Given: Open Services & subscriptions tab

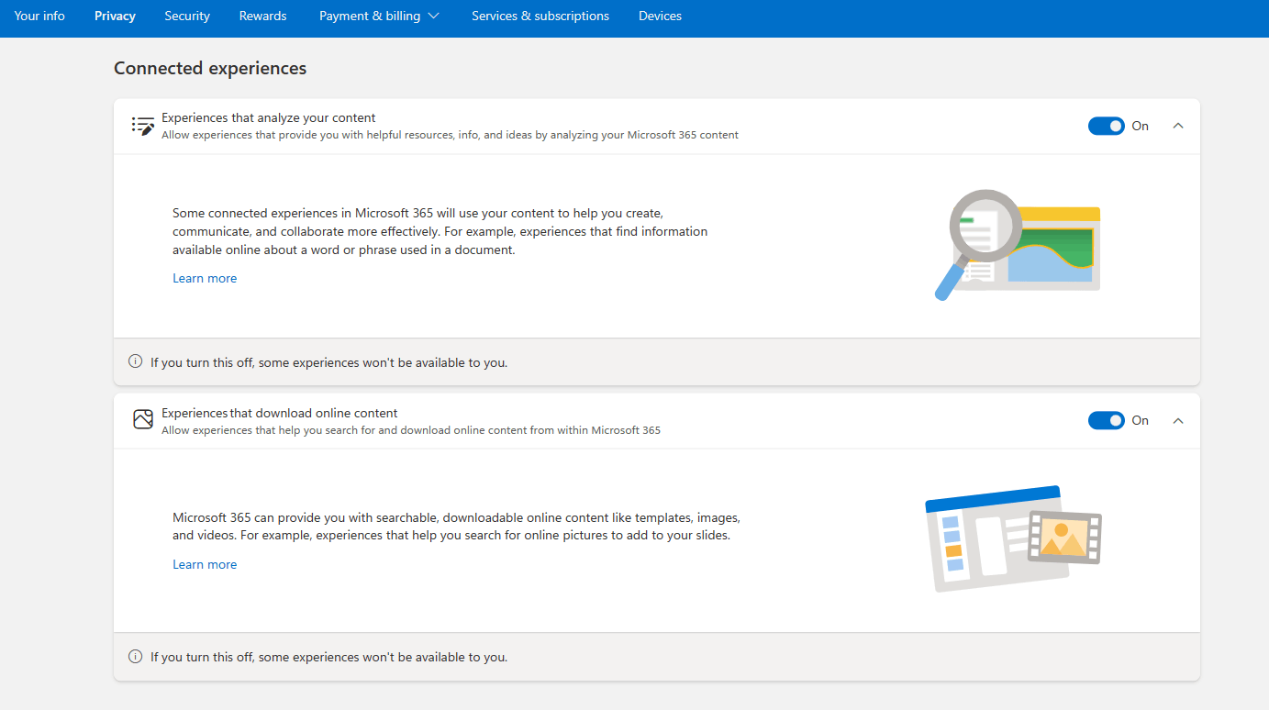Looking at the screenshot, I should (540, 16).
